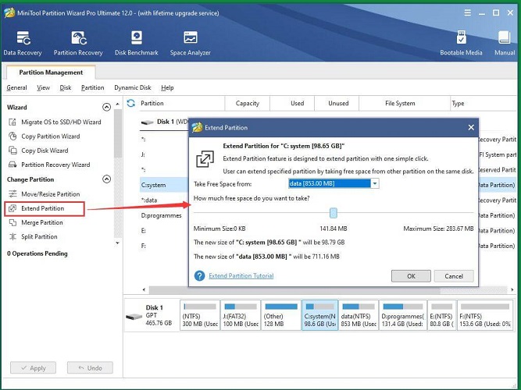This screenshot has width=521, height=390.
Task: Select J:(FAT32) block in disk map
Action: click(241, 315)
